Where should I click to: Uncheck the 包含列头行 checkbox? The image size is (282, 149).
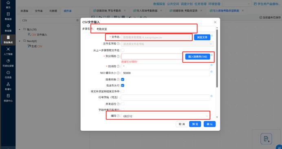tap(123, 85)
